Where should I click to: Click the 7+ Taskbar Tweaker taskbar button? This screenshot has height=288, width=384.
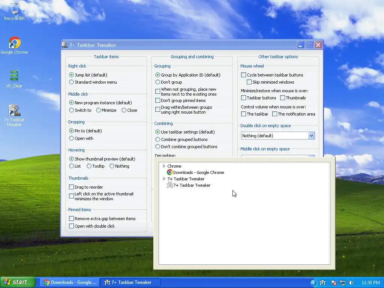click(x=130, y=282)
